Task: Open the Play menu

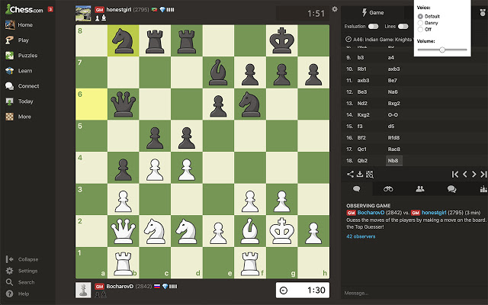Action: click(x=17, y=40)
